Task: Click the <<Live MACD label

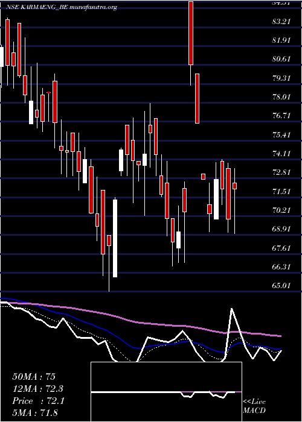Action: click(x=254, y=406)
